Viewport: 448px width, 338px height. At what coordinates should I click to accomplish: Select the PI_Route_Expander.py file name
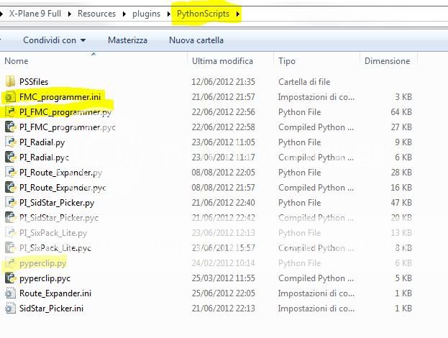tap(60, 173)
